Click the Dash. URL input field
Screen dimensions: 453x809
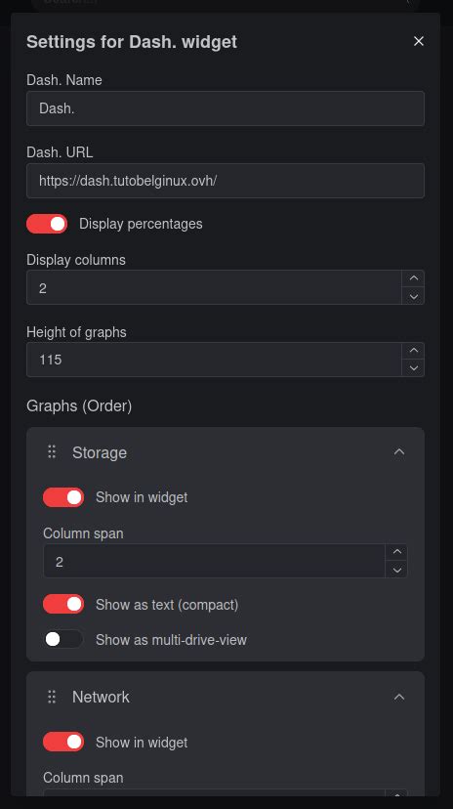pyautogui.click(x=226, y=181)
